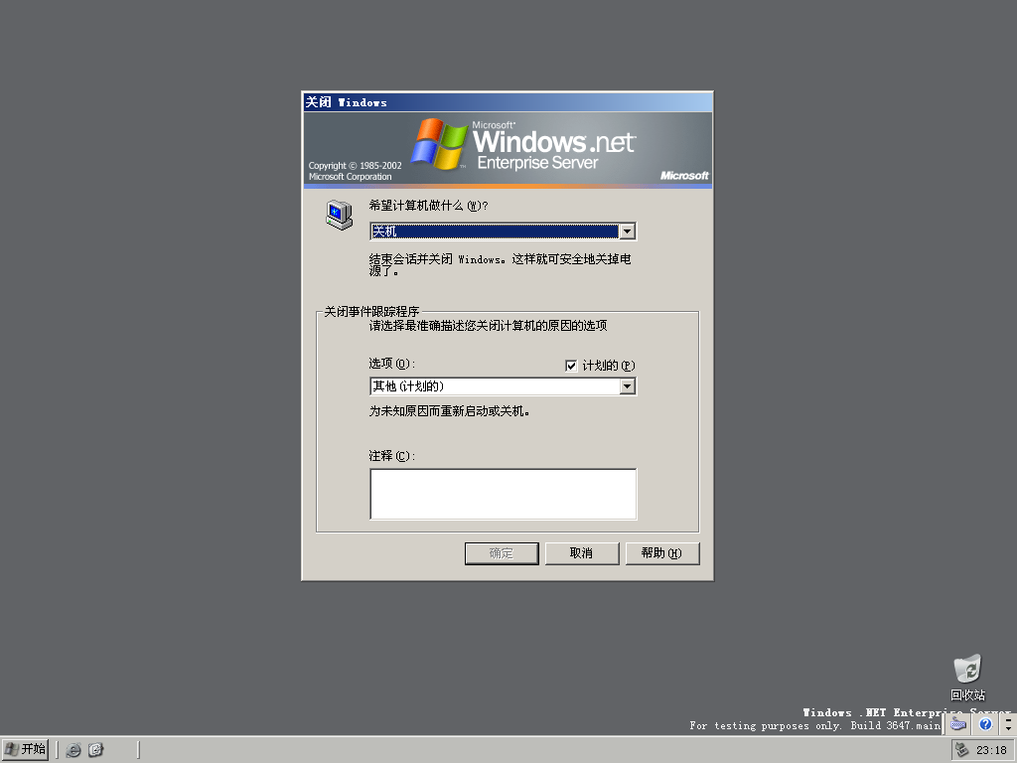Open the Recycle Bin 回收站 desktop icon
Image resolution: width=1017 pixels, height=763 pixels.
[967, 678]
